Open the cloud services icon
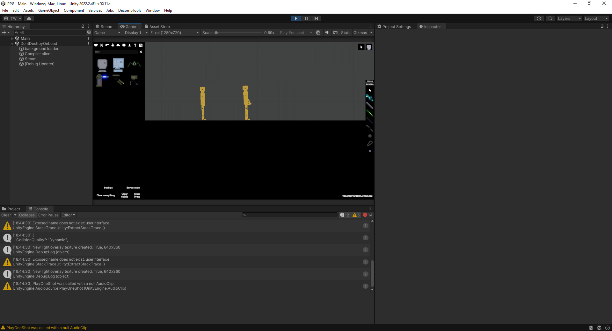 [29, 18]
